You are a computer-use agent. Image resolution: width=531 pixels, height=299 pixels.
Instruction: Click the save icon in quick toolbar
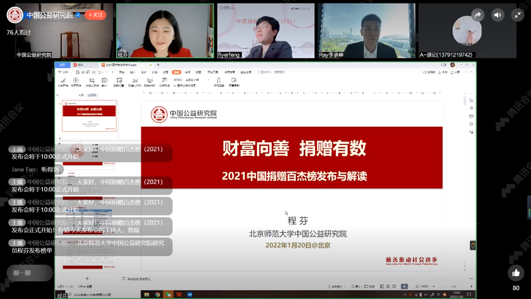78,72
